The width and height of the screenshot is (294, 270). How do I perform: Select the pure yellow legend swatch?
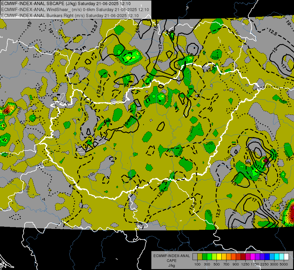click(x=219, y=257)
